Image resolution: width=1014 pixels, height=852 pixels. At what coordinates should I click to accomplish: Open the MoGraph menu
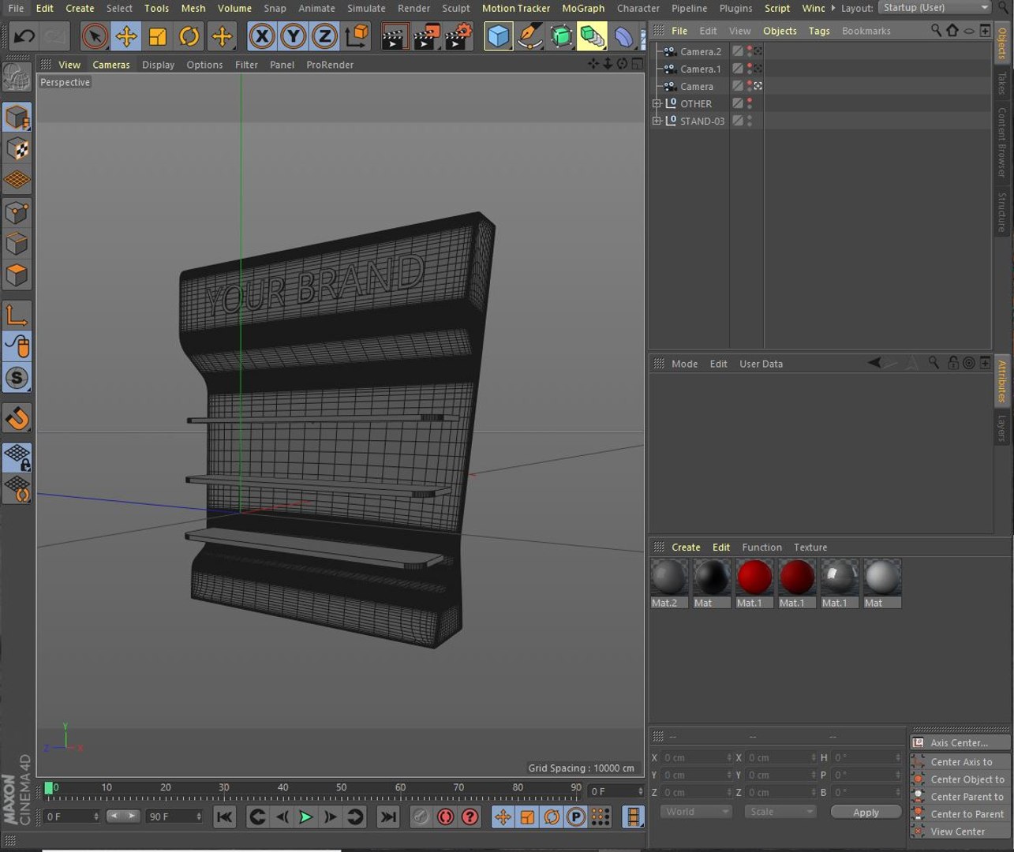click(x=583, y=8)
